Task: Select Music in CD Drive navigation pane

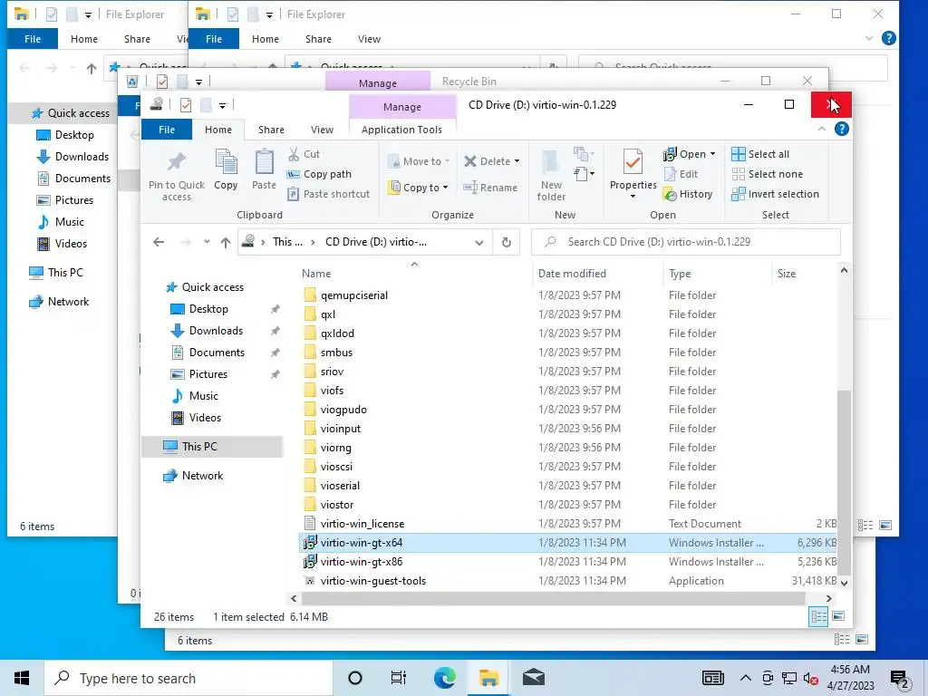Action: click(x=204, y=396)
